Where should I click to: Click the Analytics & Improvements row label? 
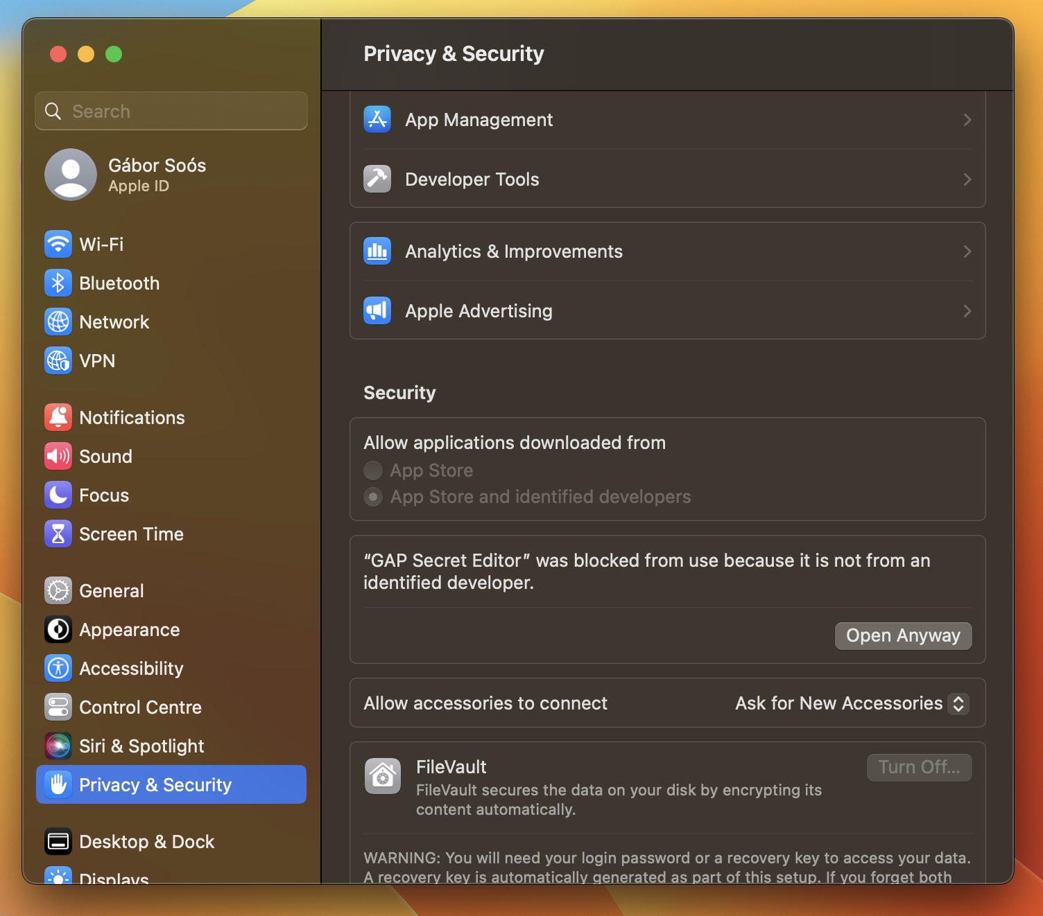click(514, 252)
